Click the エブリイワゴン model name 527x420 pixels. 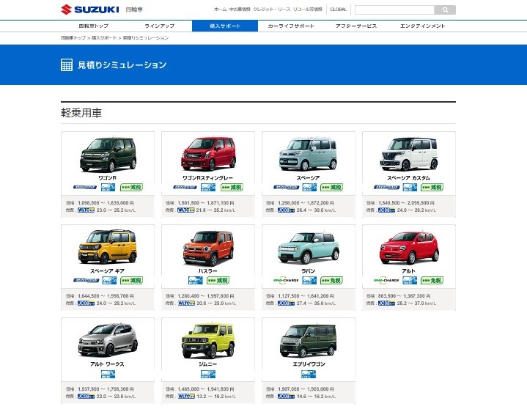click(309, 364)
